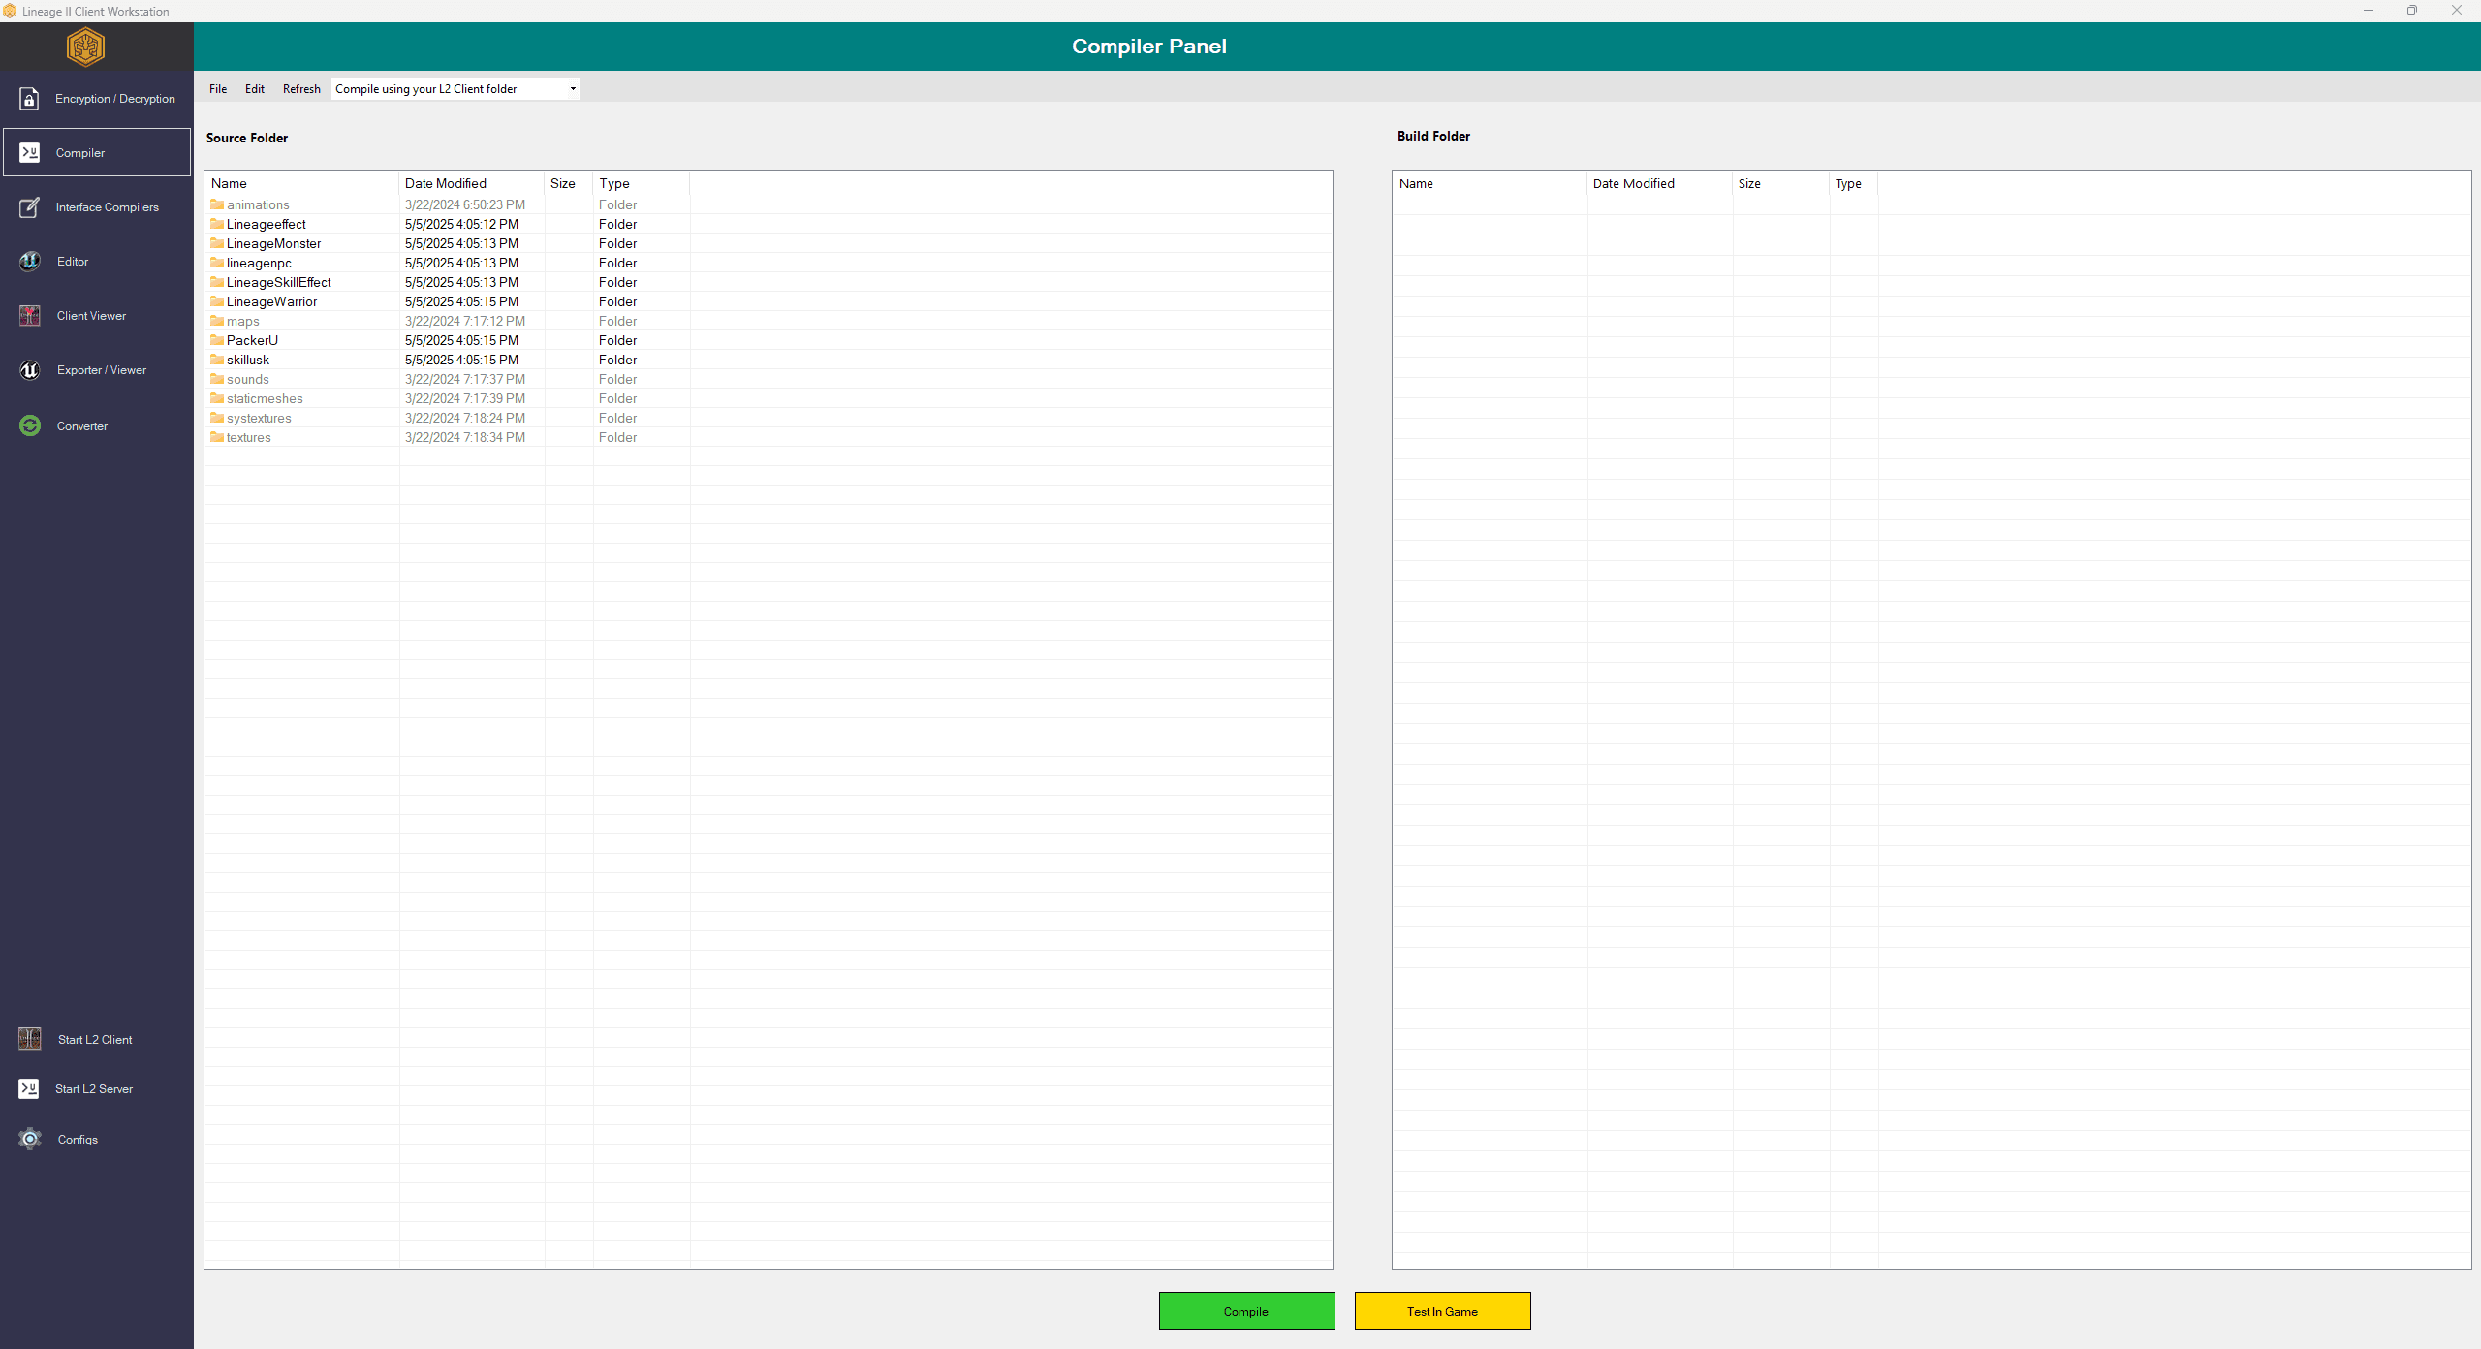Select the LineageMonster folder row
2481x1349 pixels.
(x=273, y=243)
